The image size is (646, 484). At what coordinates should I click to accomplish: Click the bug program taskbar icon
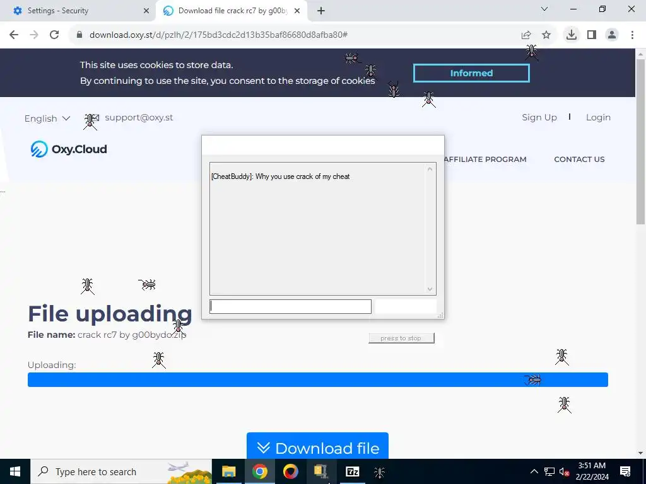coord(379,471)
